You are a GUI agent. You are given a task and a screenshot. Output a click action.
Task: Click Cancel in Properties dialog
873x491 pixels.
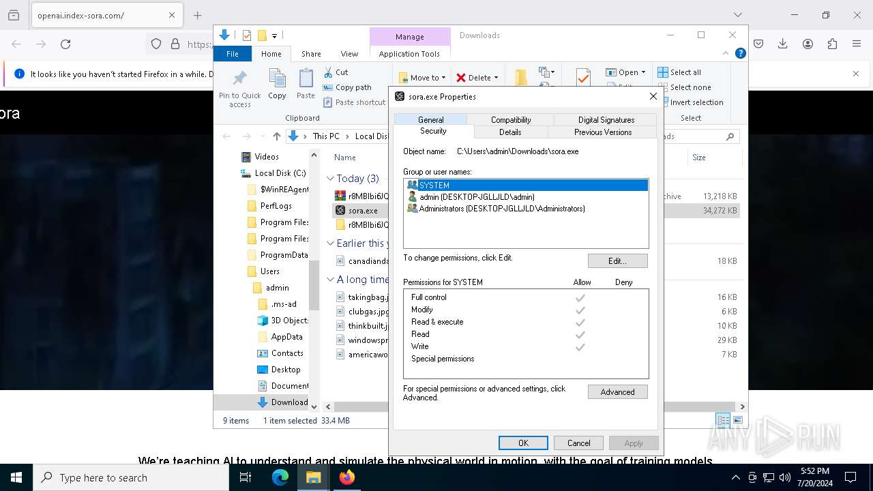[x=578, y=443]
